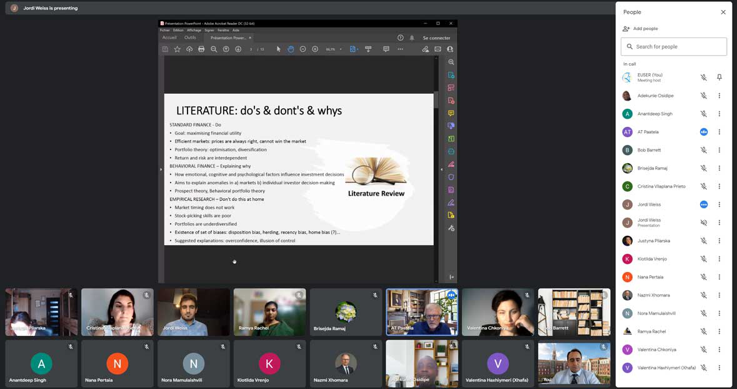Viewport: 737px width, 389px height.
Task: Close the People side panel
Action: (723, 12)
